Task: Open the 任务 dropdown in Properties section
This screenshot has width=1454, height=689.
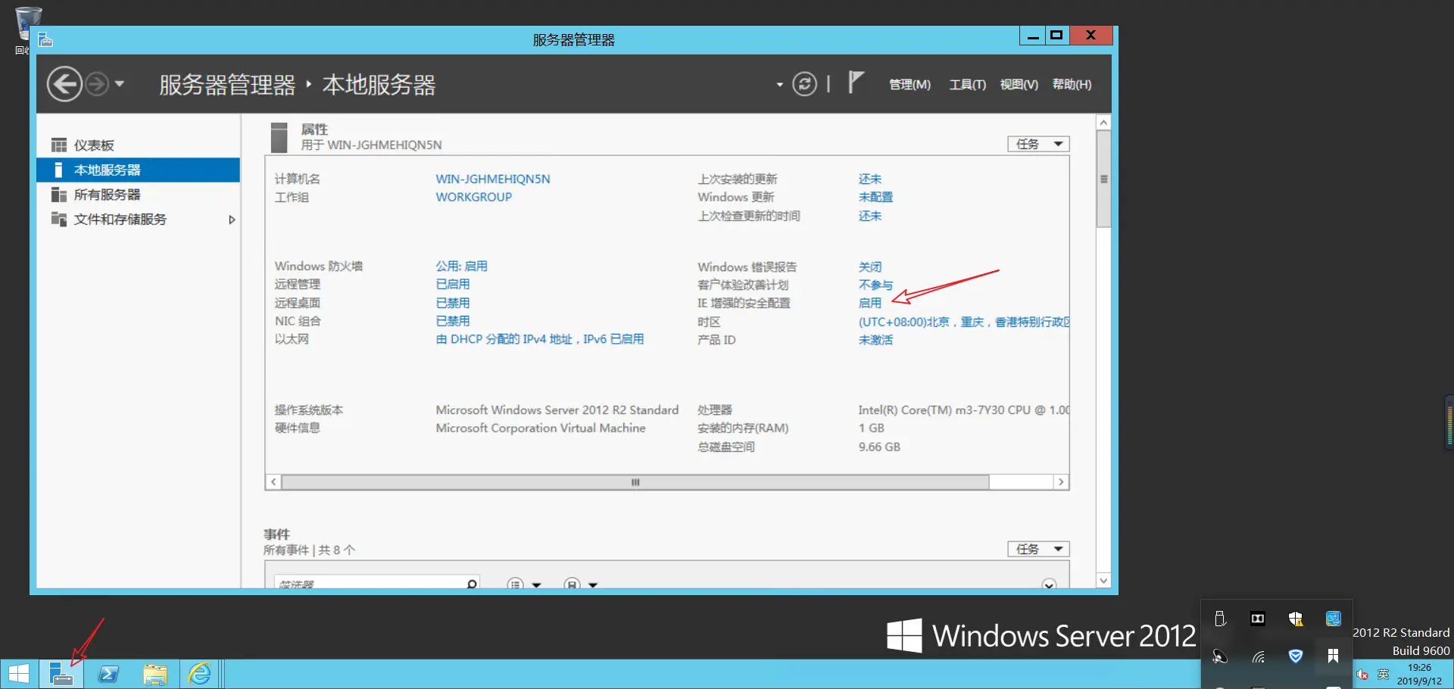Action: coord(1038,144)
